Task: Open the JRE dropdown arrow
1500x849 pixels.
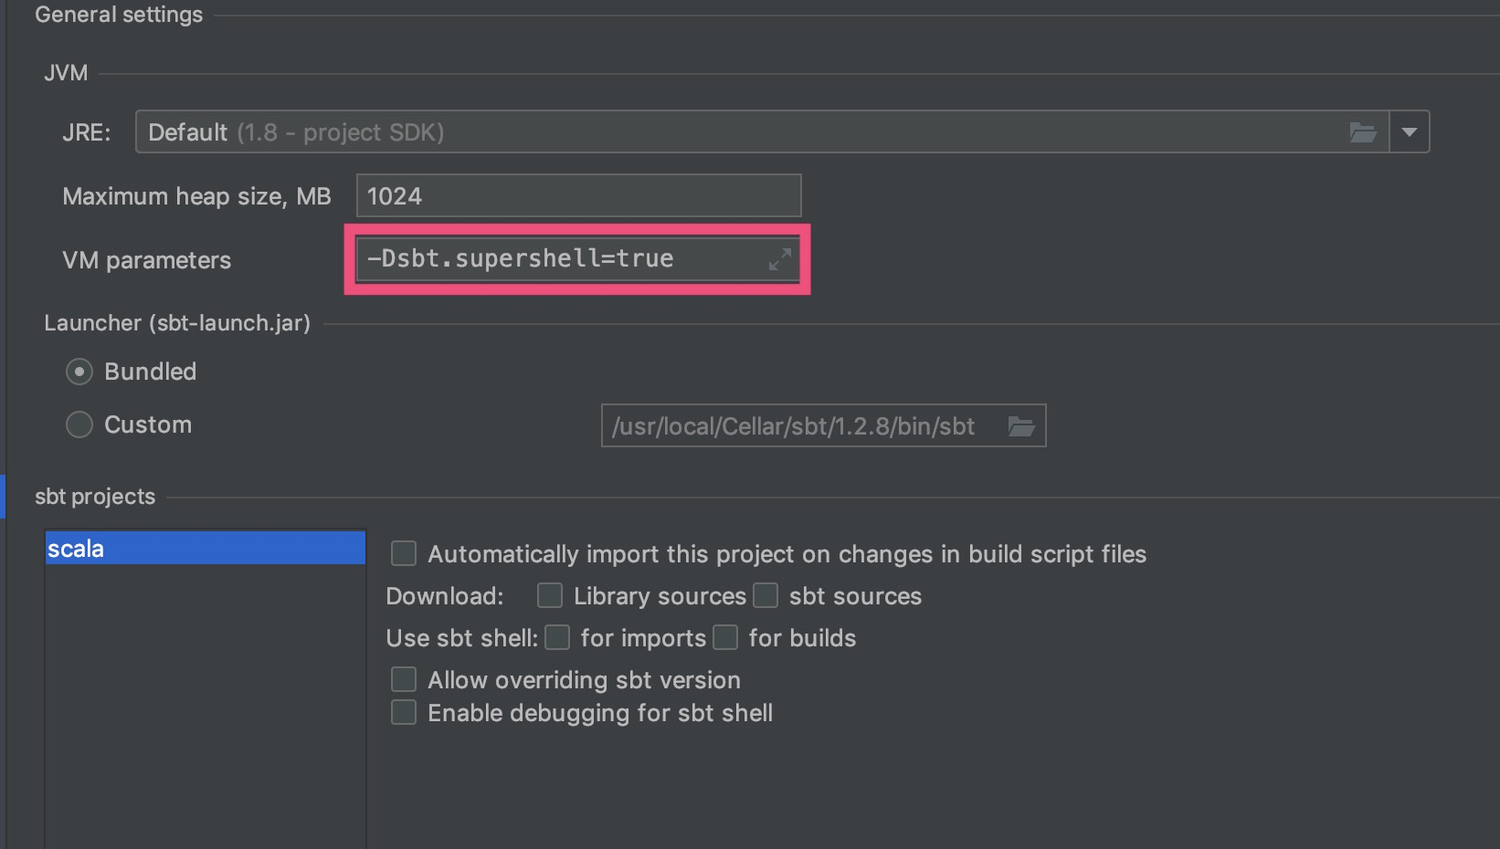Action: [x=1409, y=131]
